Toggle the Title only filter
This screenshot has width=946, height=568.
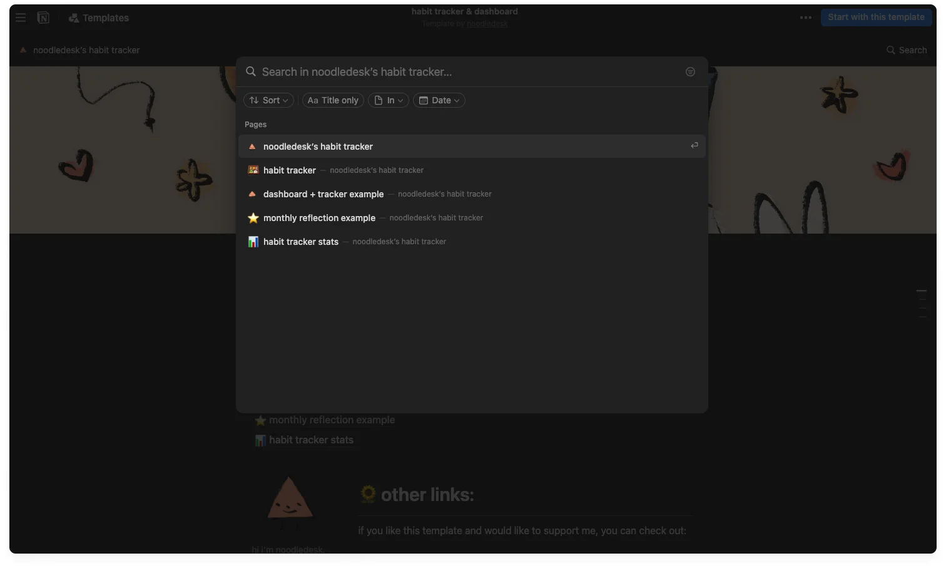point(333,100)
